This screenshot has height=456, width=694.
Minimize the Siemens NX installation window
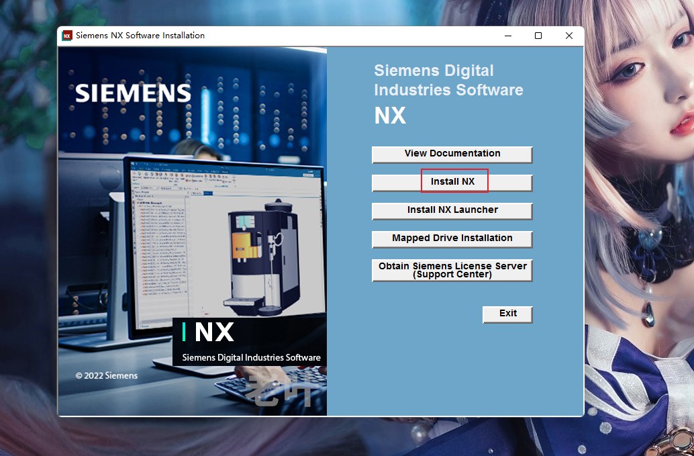(508, 36)
